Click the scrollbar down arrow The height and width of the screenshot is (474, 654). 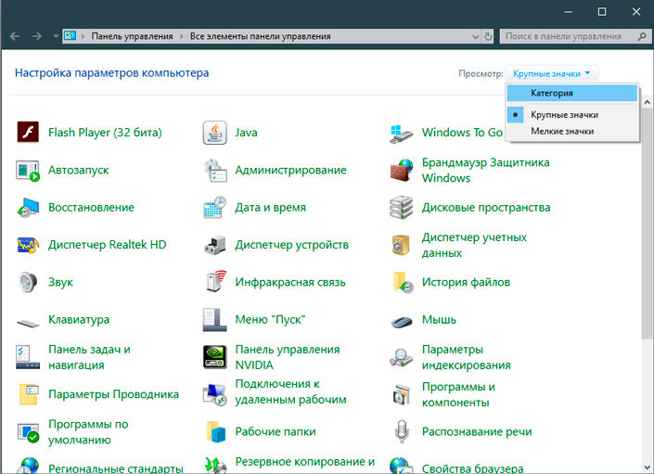(647, 468)
